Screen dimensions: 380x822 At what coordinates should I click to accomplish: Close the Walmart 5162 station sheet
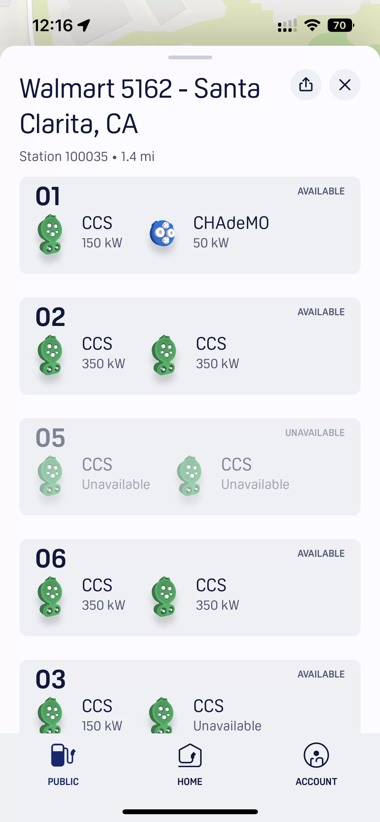click(x=345, y=85)
